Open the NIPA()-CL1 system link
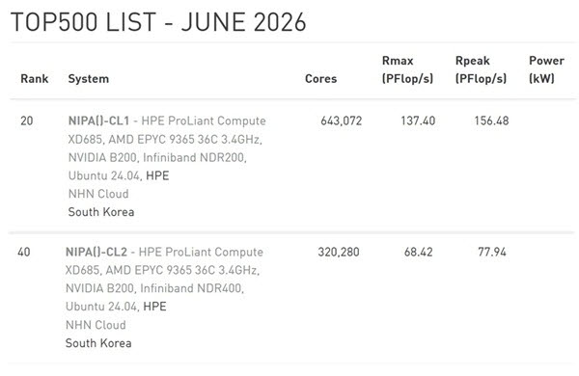 click(99, 121)
